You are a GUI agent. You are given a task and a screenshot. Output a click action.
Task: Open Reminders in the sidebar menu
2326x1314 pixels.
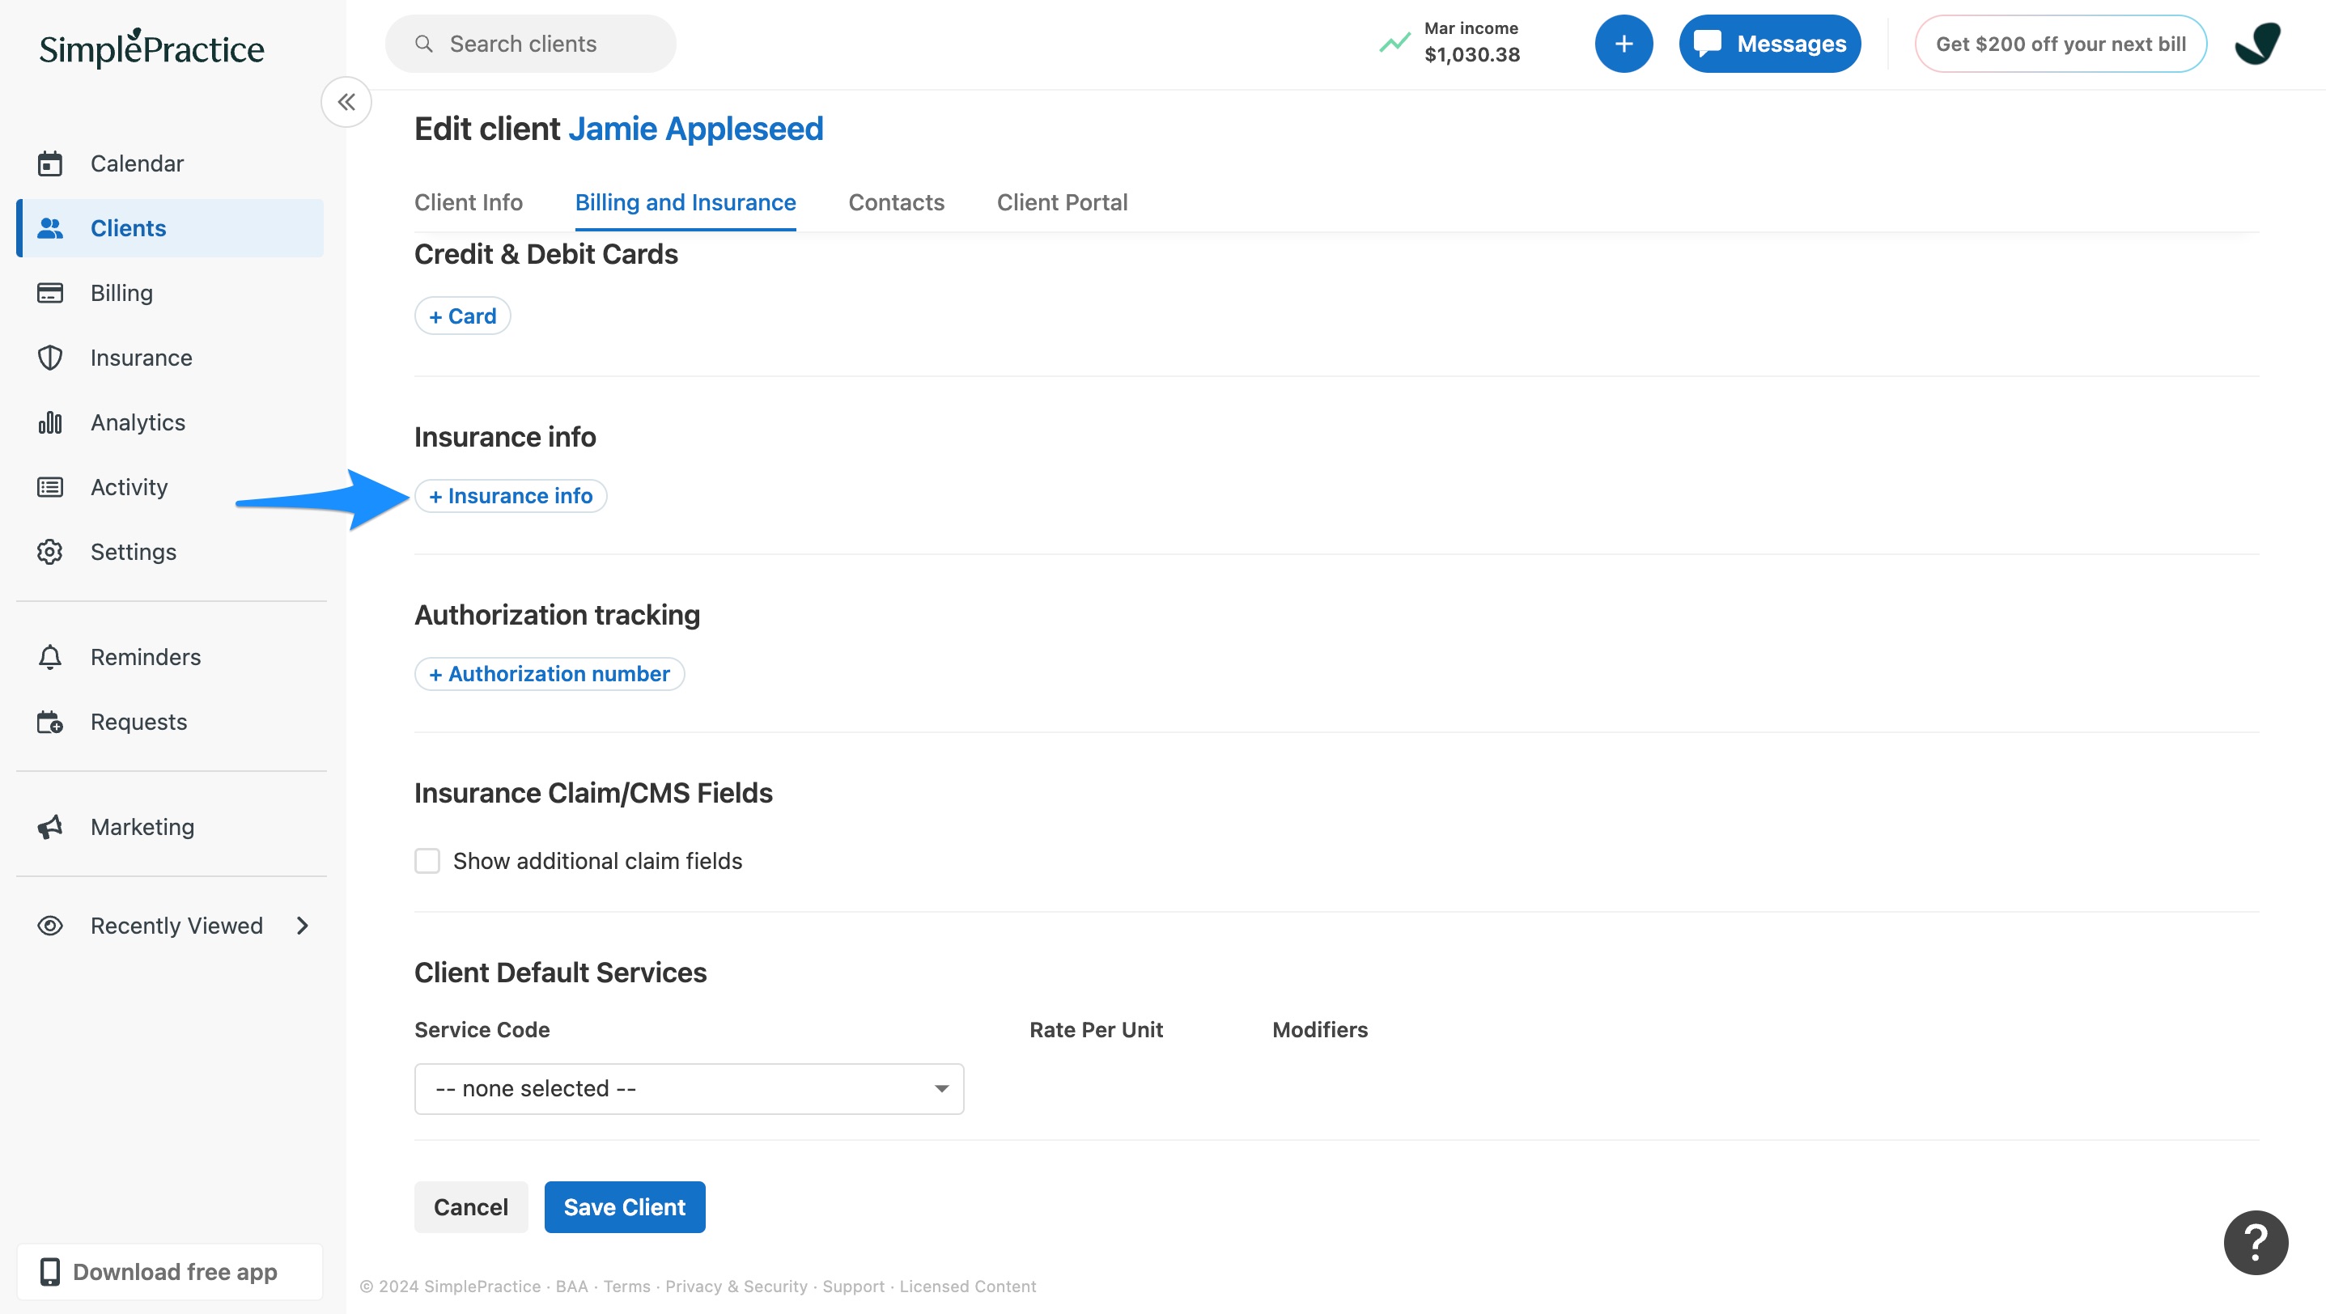coord(170,657)
